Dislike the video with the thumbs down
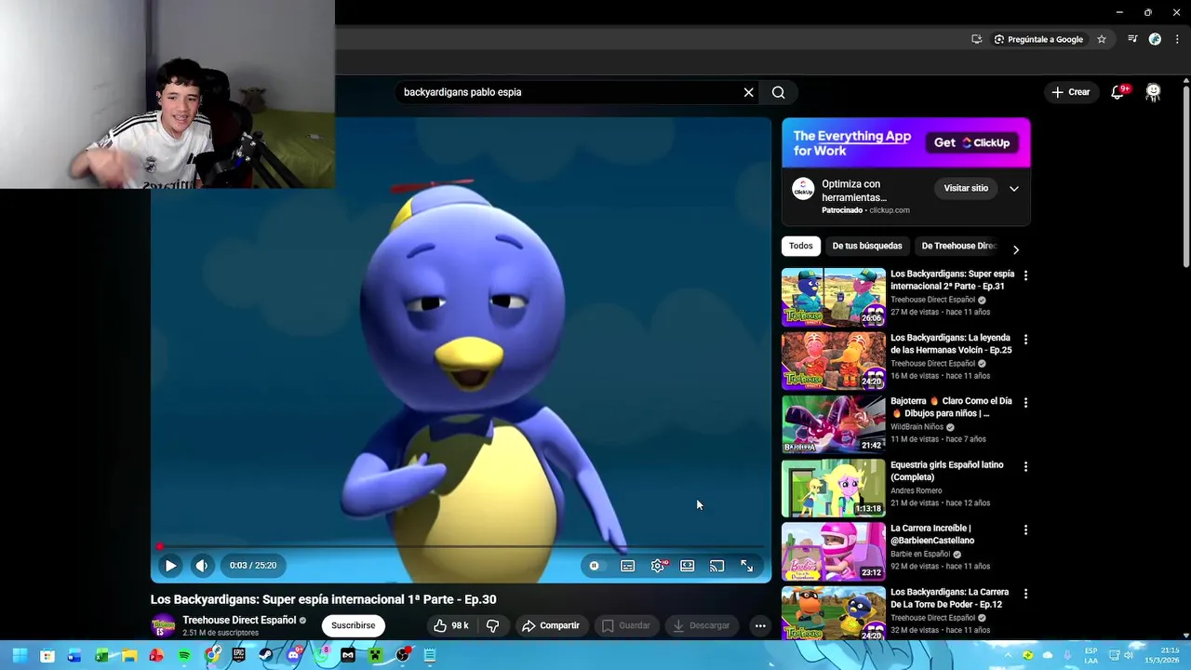The image size is (1191, 670). pyautogui.click(x=493, y=625)
